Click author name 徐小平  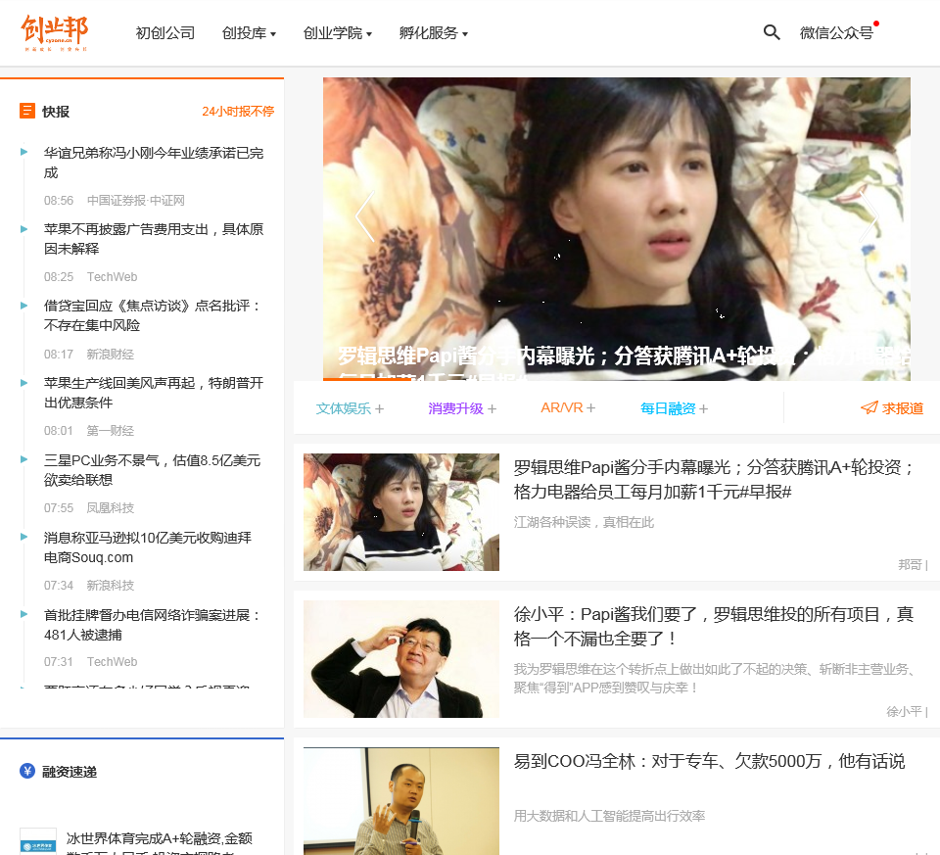pos(904,711)
